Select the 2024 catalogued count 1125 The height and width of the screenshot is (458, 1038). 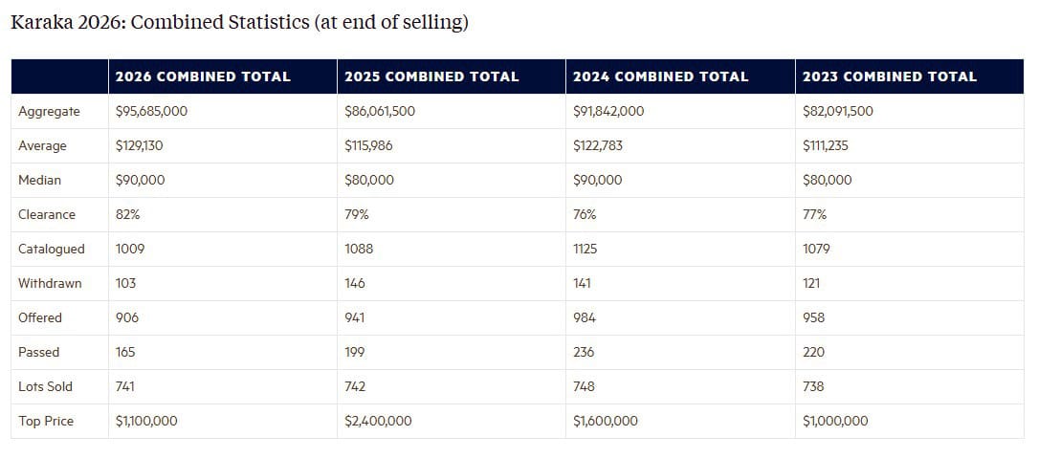click(x=585, y=249)
